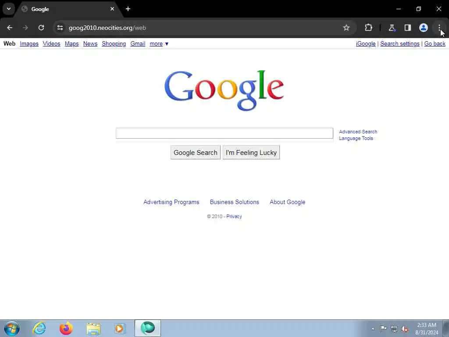The height and width of the screenshot is (337, 449).
Task: Open the tab search dropdown arrow
Action: point(9,9)
